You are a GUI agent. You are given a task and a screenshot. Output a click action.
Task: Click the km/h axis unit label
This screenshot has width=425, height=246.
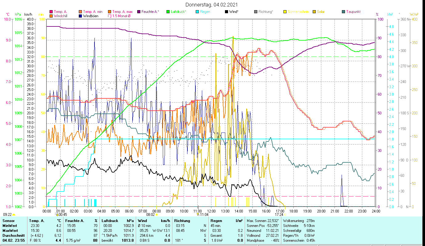(28, 14)
